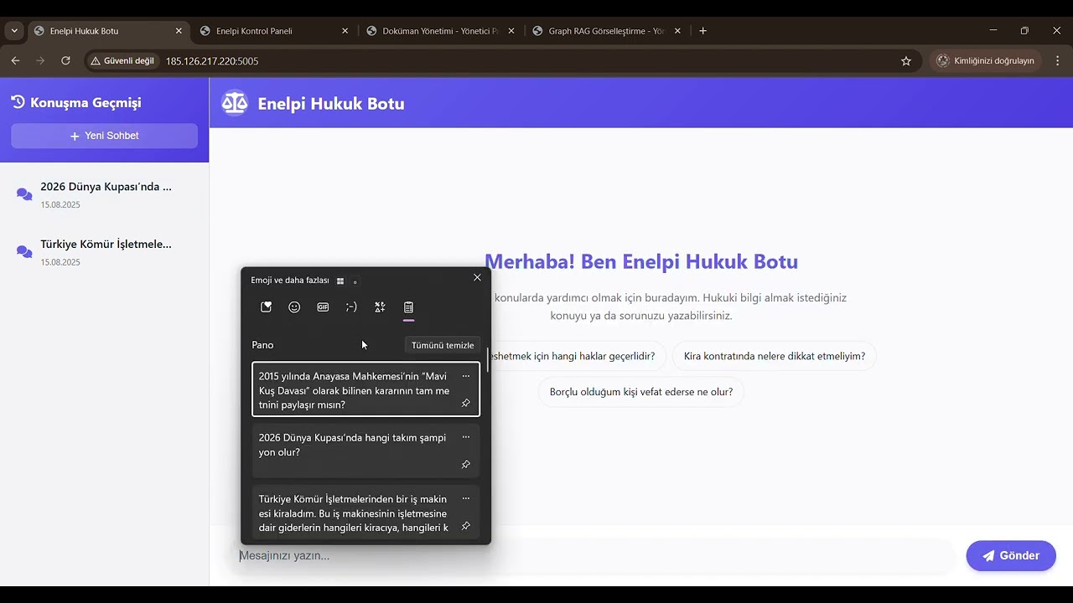Open the Emoji smiley face tab

(x=294, y=307)
